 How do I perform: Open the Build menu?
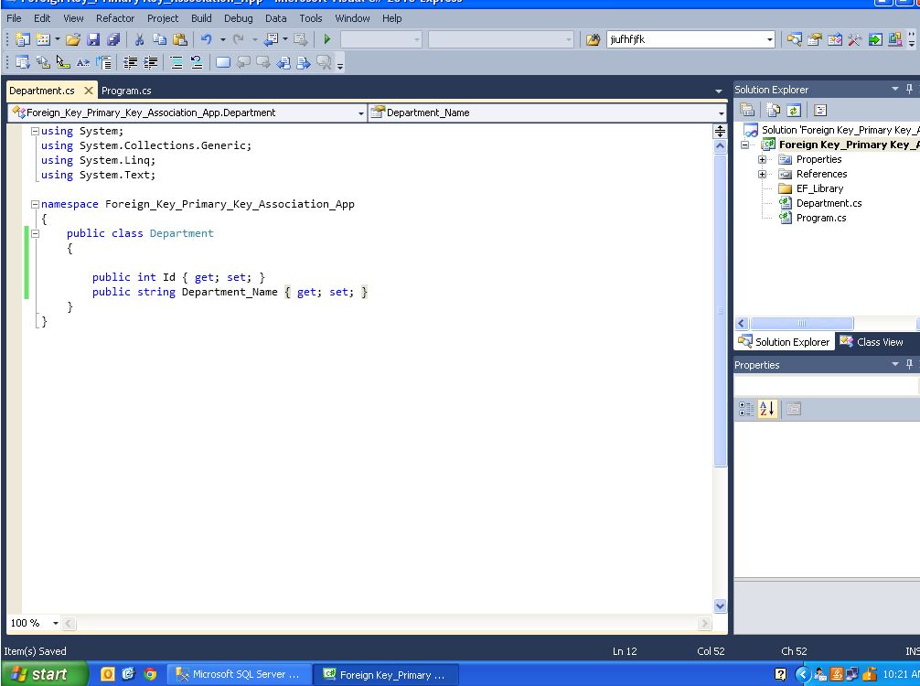point(201,18)
